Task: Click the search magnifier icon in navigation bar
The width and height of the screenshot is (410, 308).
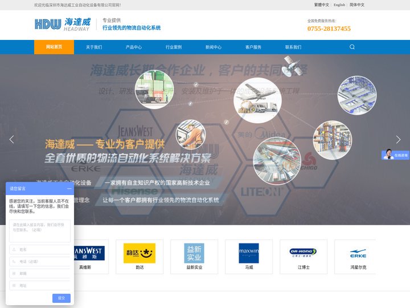Action: tap(352, 47)
